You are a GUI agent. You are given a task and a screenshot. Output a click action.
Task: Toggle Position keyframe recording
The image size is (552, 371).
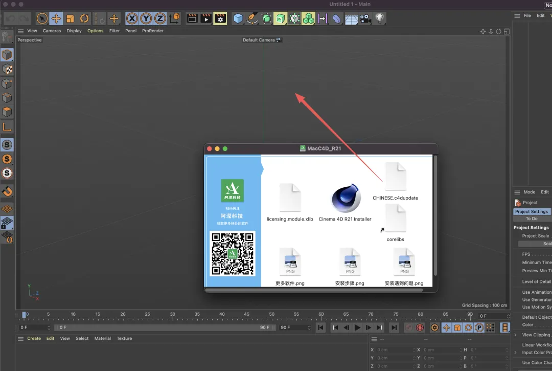coord(446,328)
